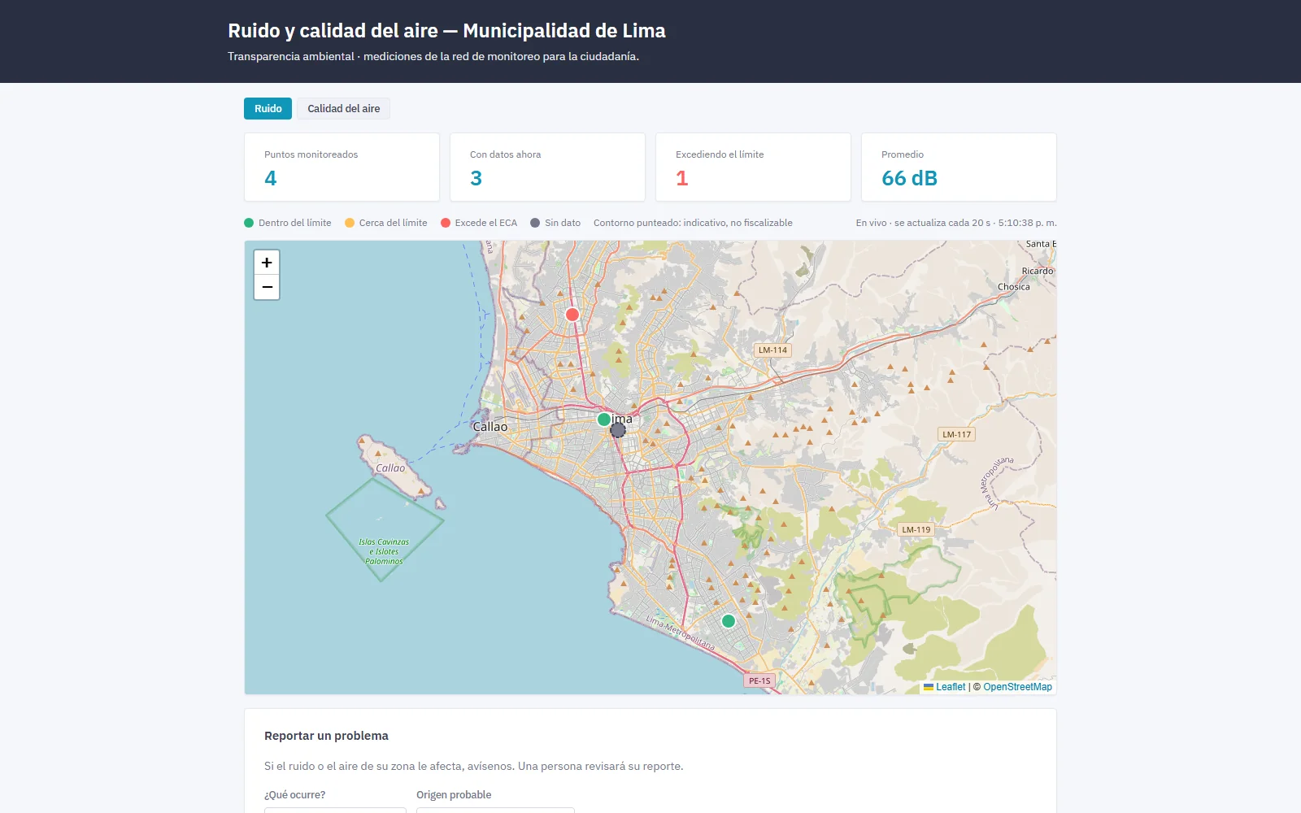Click the Dentro del límite green legend dot
Viewport: 1301px width, 813px height.
click(x=249, y=223)
